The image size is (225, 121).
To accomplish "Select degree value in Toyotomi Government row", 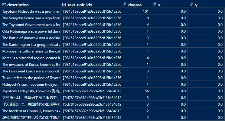I will click(x=148, y=25).
